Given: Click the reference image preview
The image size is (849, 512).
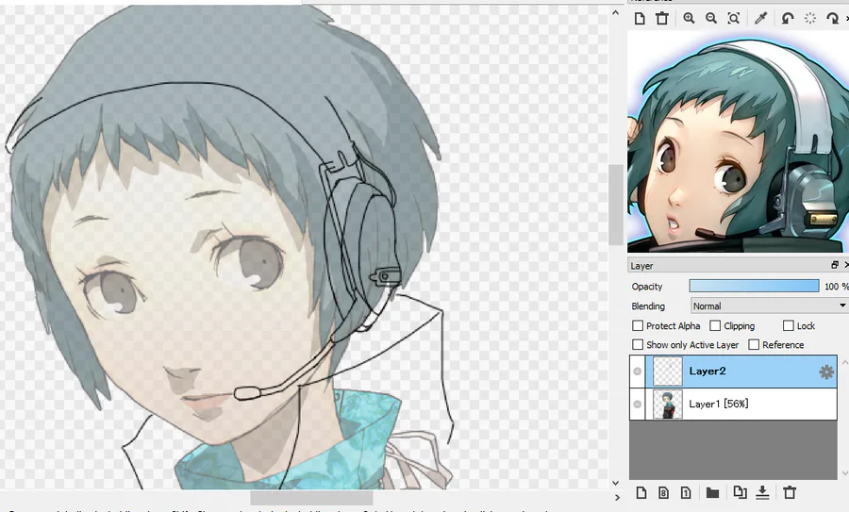Looking at the screenshot, I should 738,141.
